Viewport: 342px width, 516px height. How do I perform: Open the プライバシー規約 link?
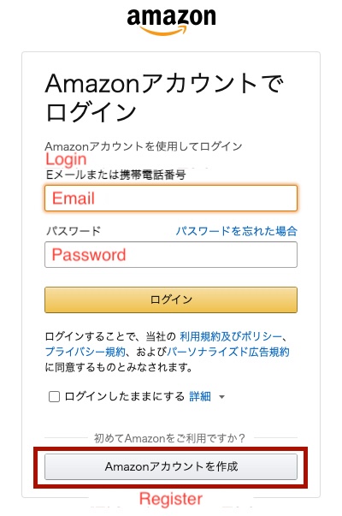tap(85, 352)
